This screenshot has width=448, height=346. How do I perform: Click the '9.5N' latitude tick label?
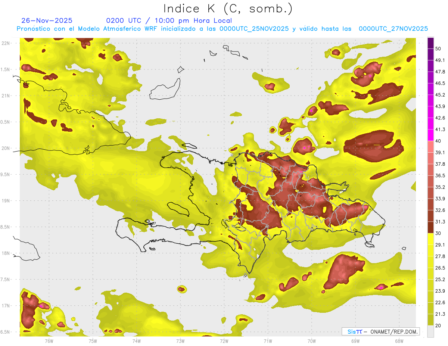tap(6, 175)
